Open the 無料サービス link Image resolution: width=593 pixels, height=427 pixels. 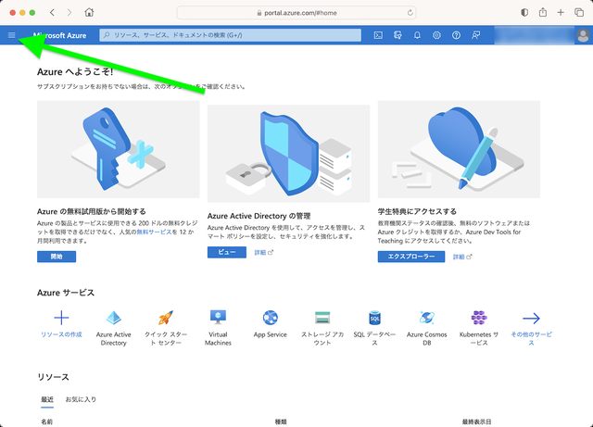[154, 232]
